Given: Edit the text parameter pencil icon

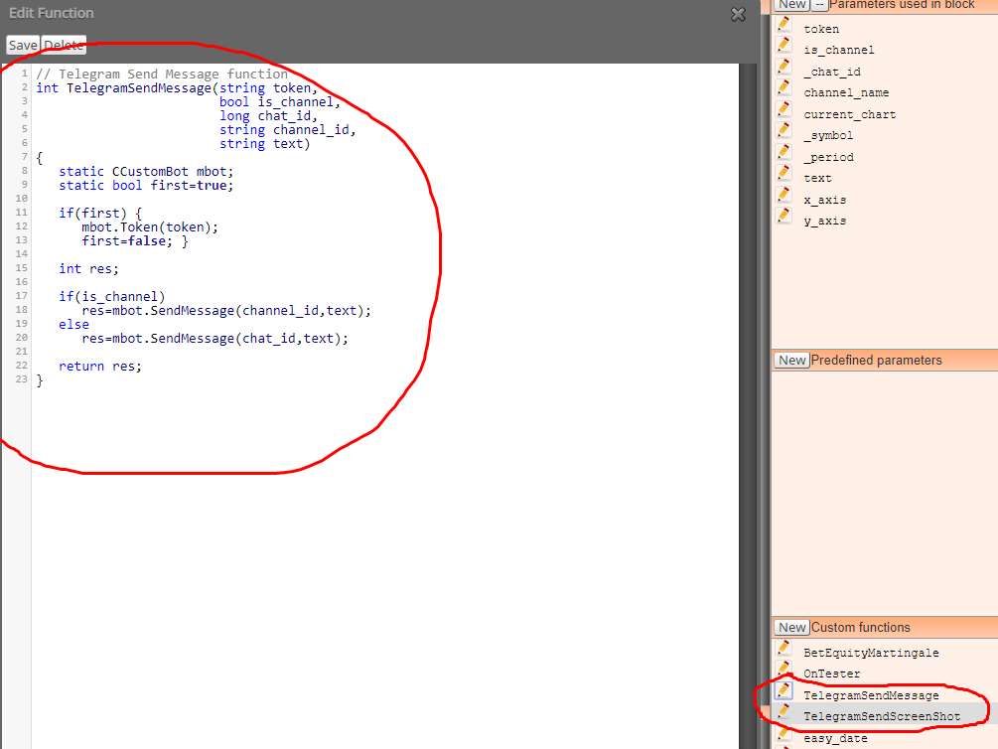Looking at the screenshot, I should click(784, 174).
